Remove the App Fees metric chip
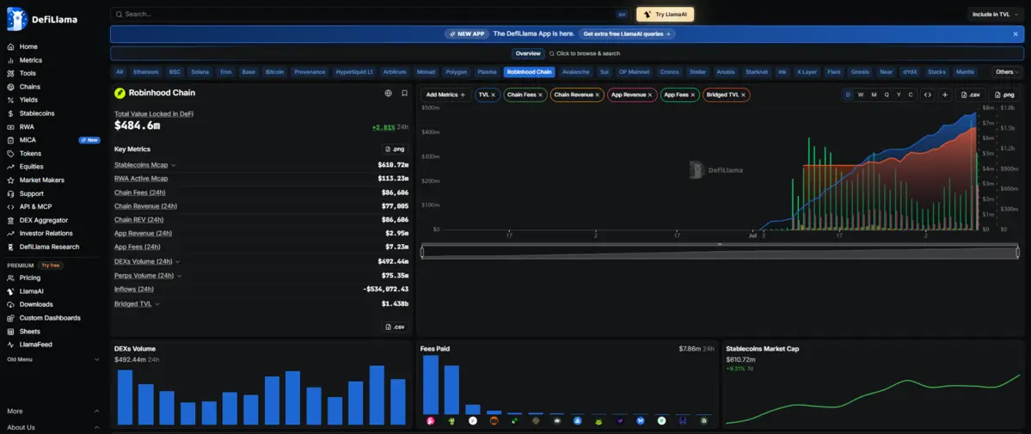Viewport: 1031px width, 434px height. pyautogui.click(x=693, y=95)
